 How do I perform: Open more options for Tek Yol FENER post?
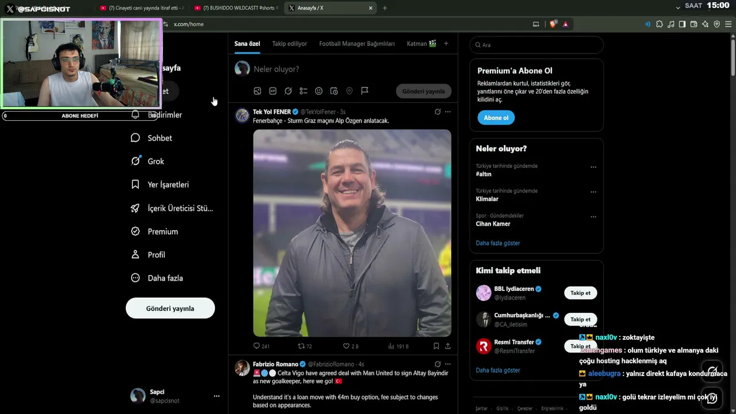448,112
